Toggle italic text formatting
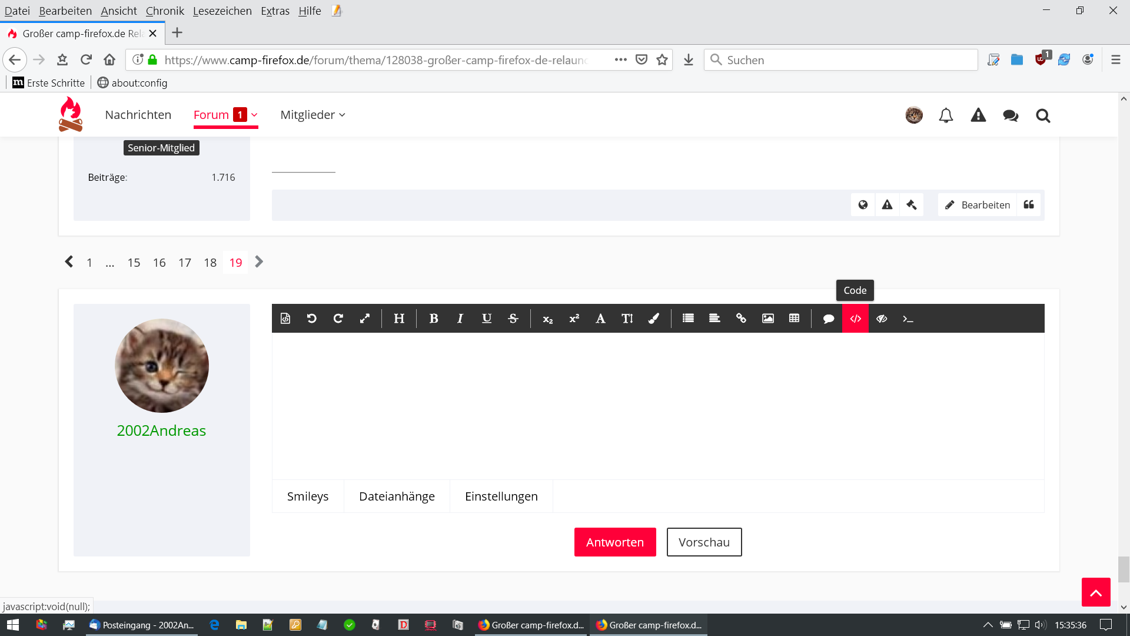This screenshot has width=1130, height=636. click(460, 319)
